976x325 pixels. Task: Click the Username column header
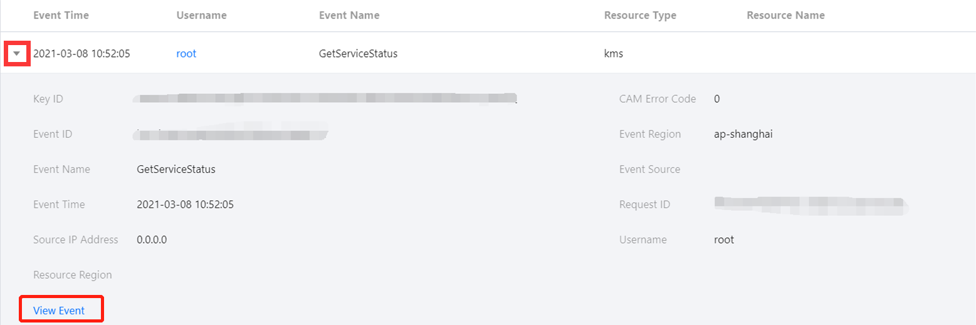[x=201, y=15]
